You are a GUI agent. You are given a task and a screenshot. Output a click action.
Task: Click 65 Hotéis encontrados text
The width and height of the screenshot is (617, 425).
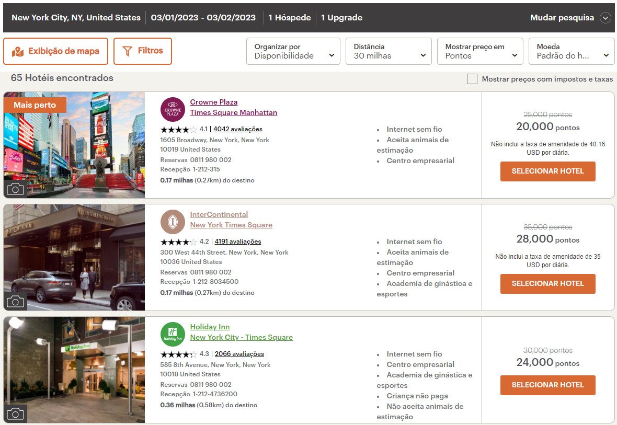click(x=62, y=78)
